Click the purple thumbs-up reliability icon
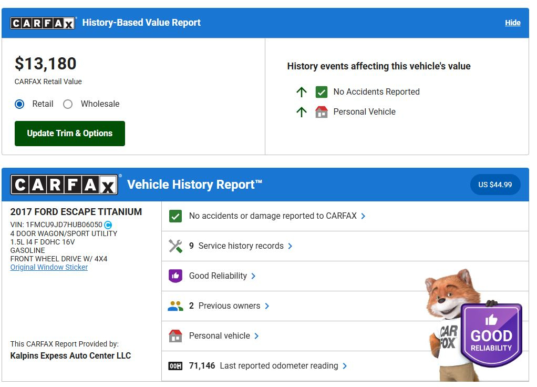537x387 pixels. [175, 276]
